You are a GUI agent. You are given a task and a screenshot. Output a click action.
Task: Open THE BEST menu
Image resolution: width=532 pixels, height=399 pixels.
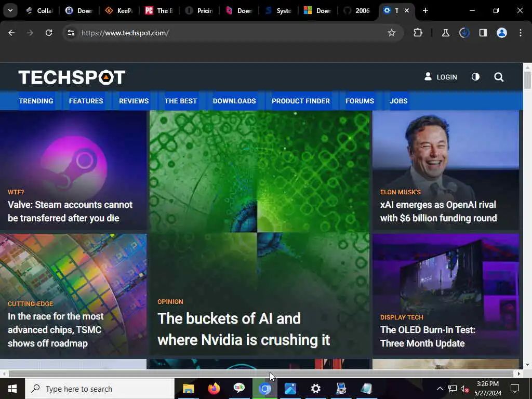click(180, 101)
